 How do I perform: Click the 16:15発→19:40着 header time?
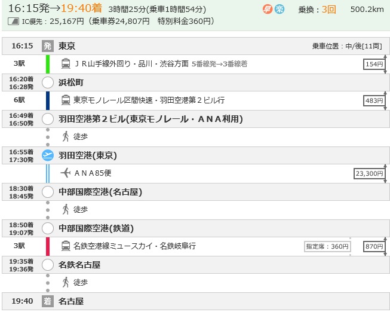pos(55,8)
